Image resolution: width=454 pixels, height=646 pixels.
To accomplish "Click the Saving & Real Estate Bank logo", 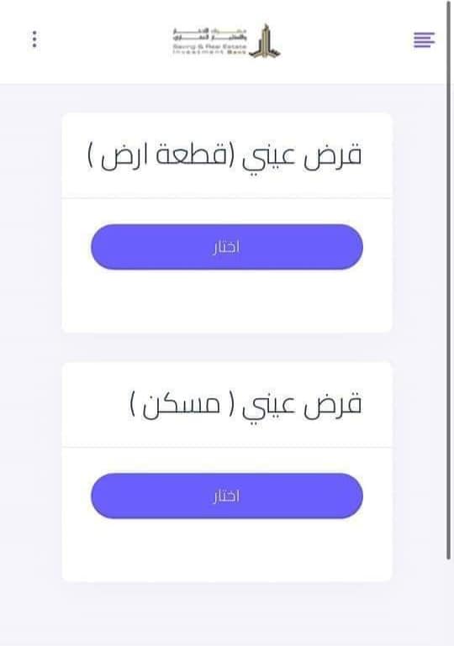I will (x=227, y=41).
